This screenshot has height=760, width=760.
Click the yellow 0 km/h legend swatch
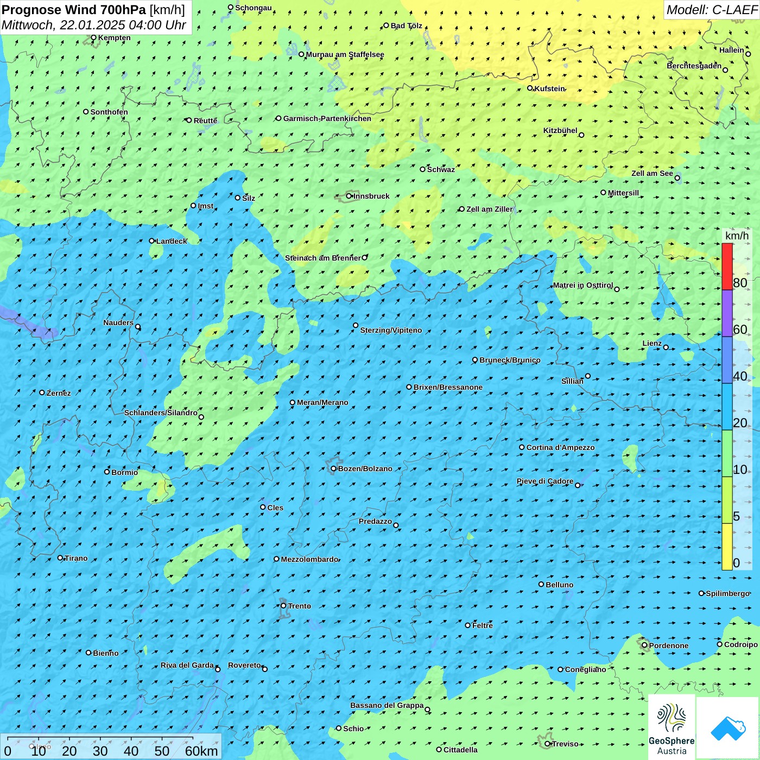click(727, 547)
